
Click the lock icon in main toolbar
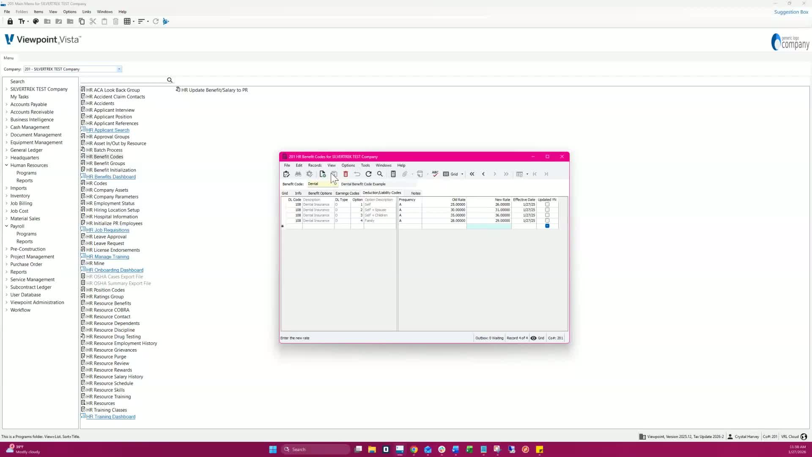[x=10, y=21]
